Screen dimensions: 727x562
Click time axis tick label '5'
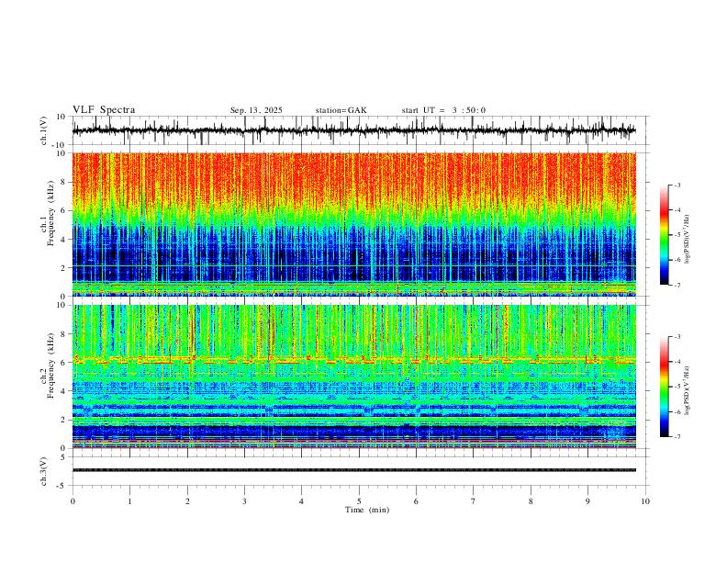359,501
